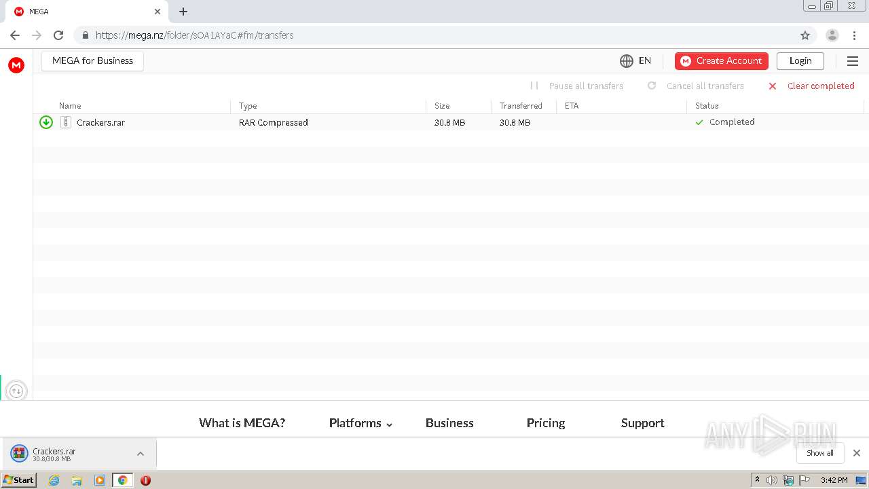The width and height of the screenshot is (869, 489).
Task: Expand the Crackers.rar download options chevron
Action: click(x=141, y=454)
